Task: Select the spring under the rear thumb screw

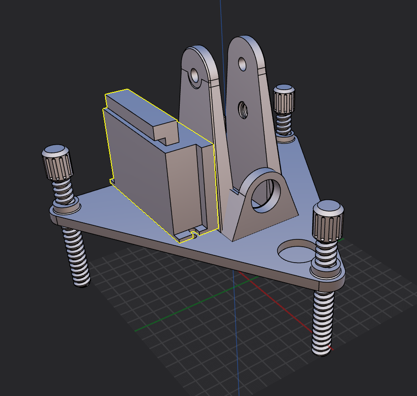Action: [284, 123]
